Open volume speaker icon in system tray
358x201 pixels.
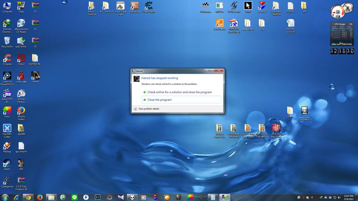[x=339, y=198]
